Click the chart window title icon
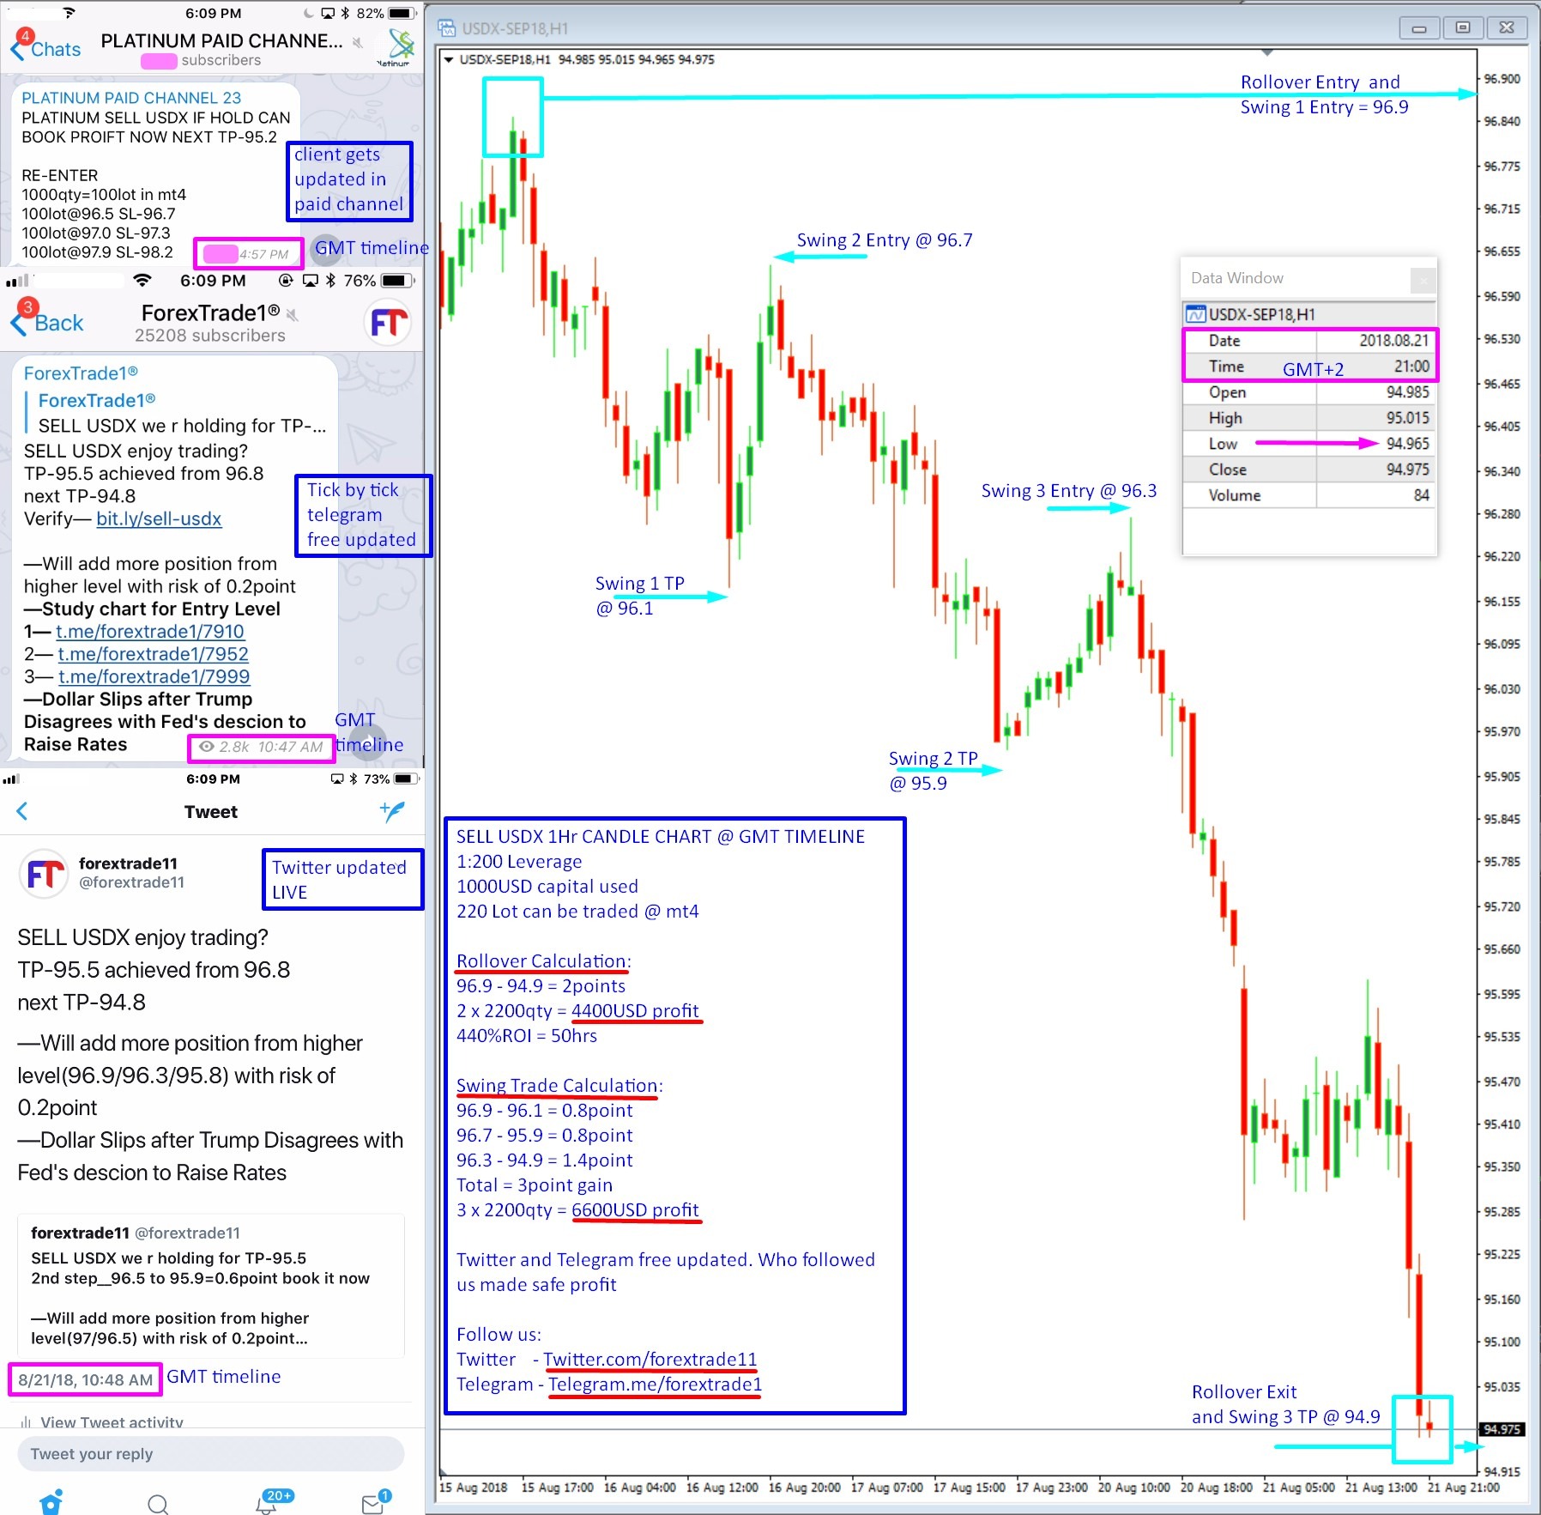 [446, 28]
